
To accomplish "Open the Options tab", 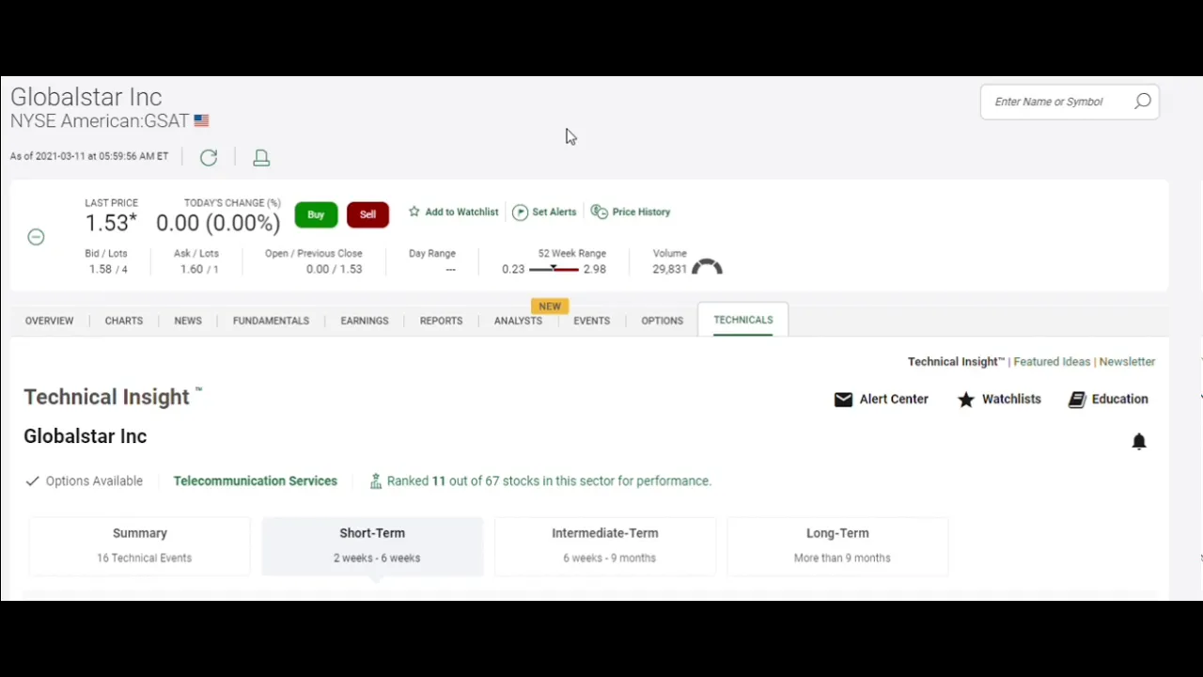I will (662, 321).
